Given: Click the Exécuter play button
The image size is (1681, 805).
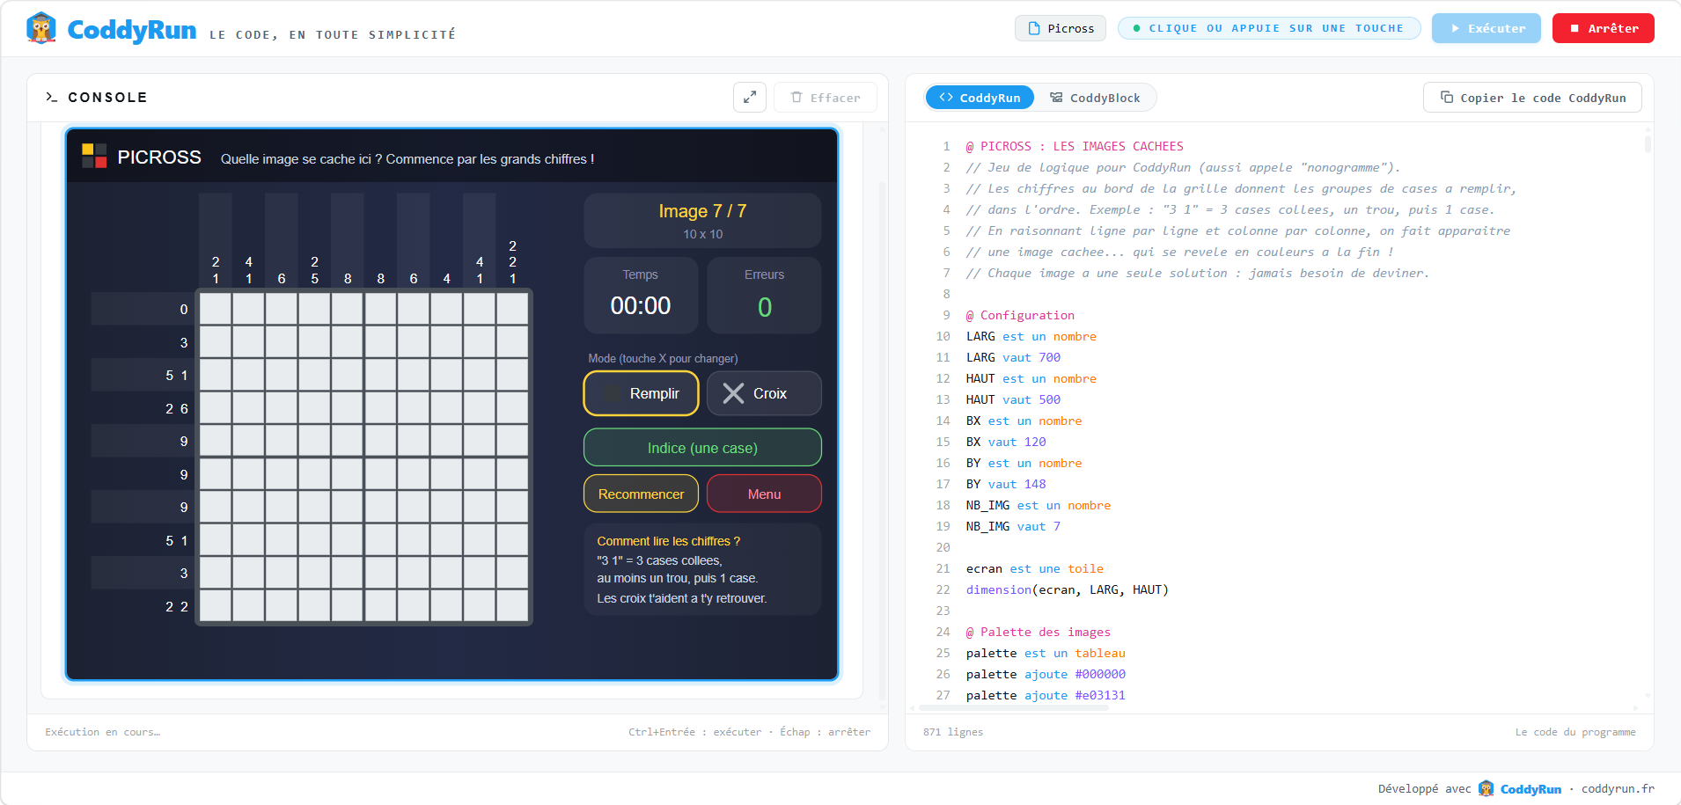Looking at the screenshot, I should point(1486,28).
